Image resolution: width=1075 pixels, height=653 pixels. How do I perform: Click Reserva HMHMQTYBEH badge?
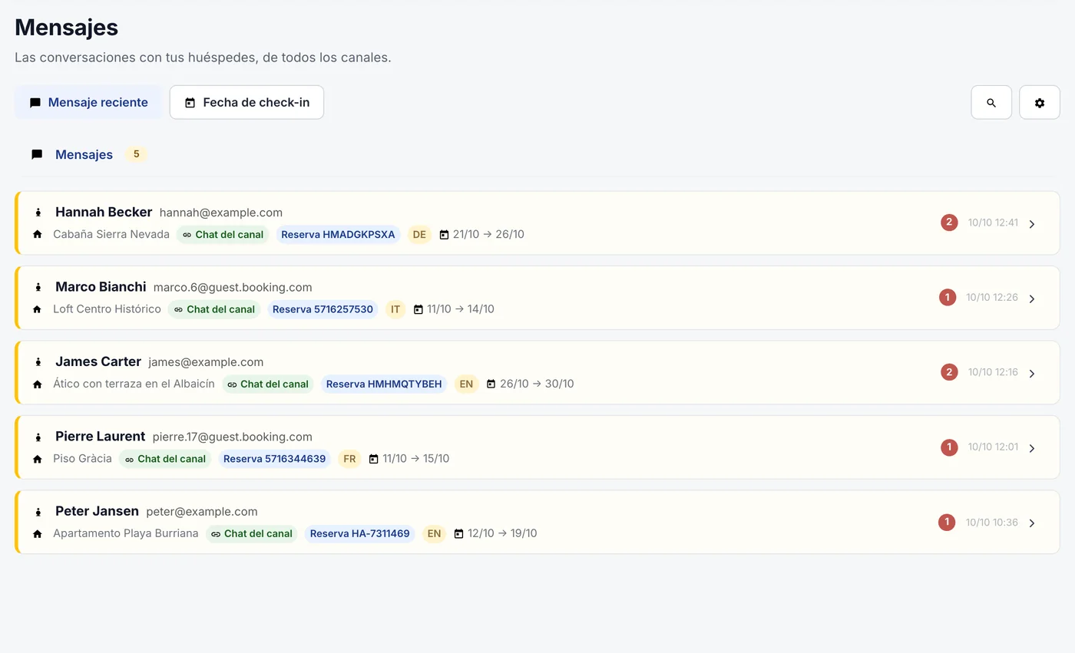384,384
